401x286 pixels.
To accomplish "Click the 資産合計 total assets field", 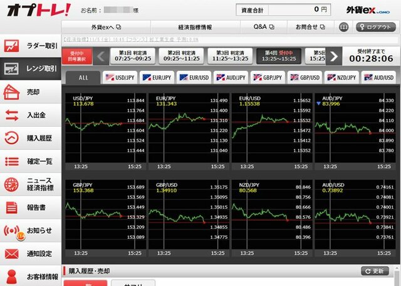I will point(283,10).
